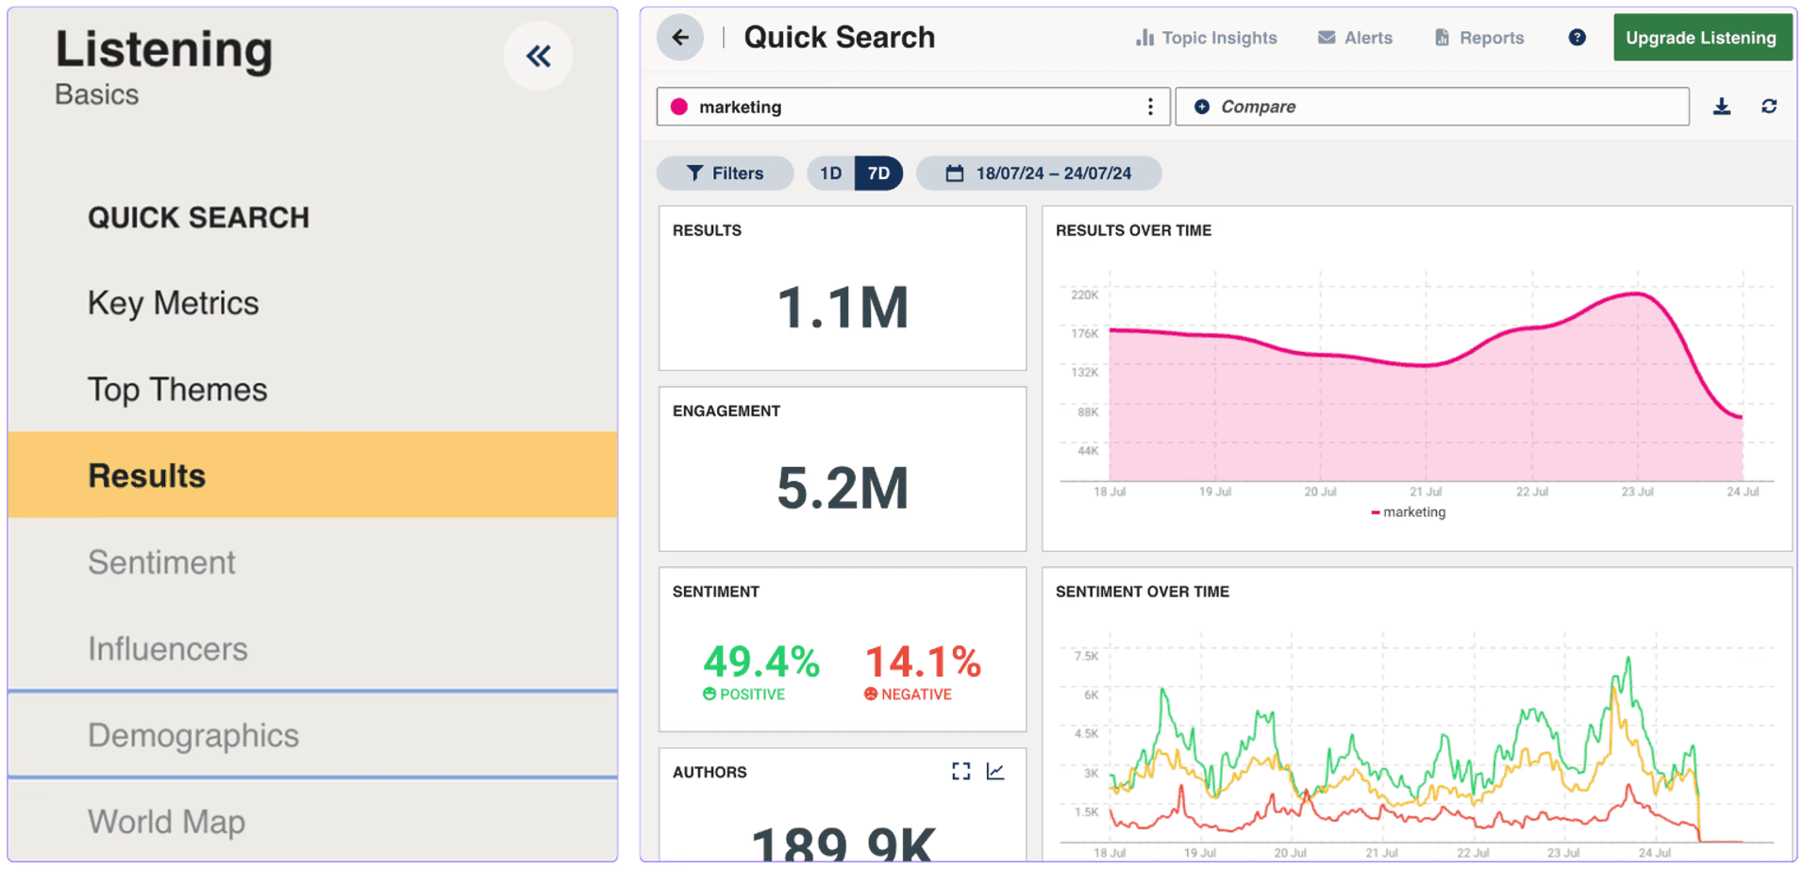Screen dimensions: 1804x870
Task: Click the back arrow beside Quick Search
Action: [x=680, y=38]
